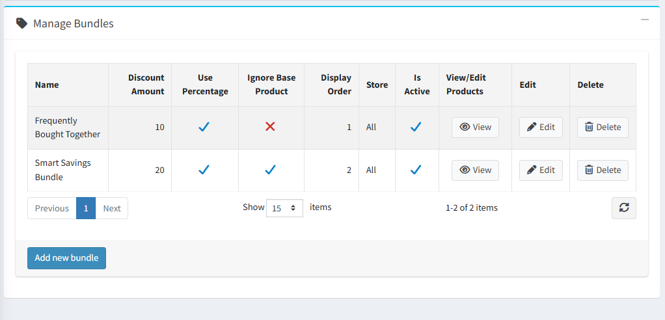
Task: Click Ignore Base Product checkmark for Smart Savings Bundle
Action: (270, 170)
